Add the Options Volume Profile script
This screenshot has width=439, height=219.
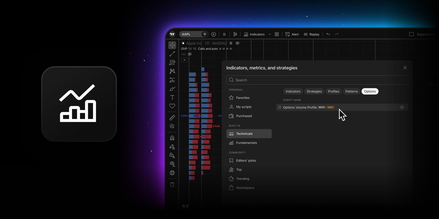(x=342, y=107)
